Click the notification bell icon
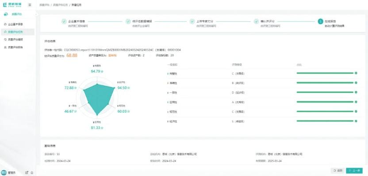The image size is (368, 176). (32, 172)
